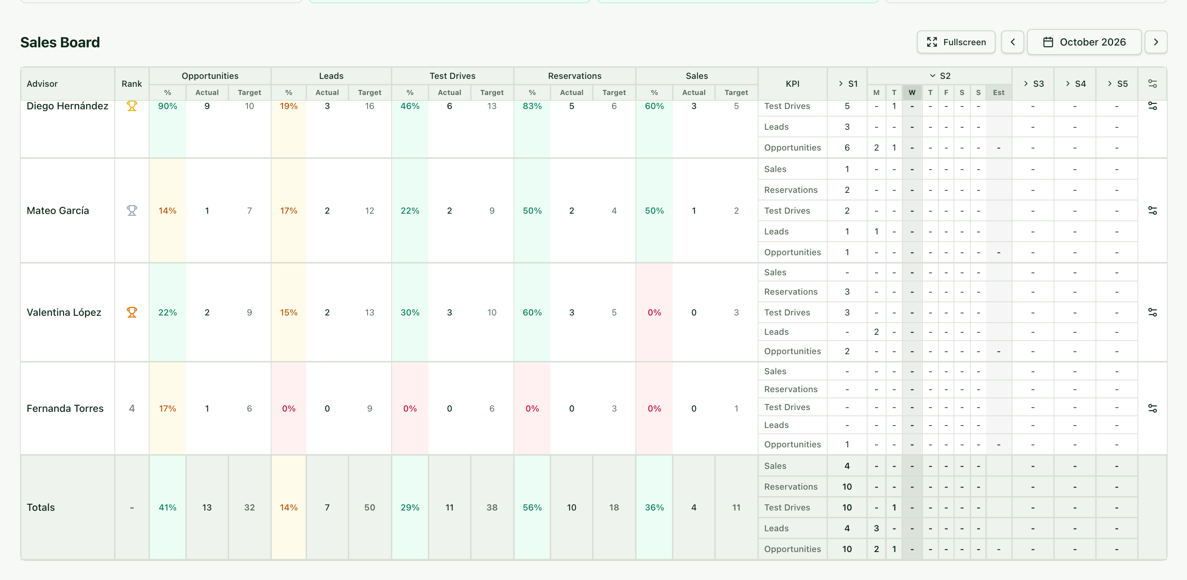Screen dimensions: 1187x580
Task: Click the Totals row label
Action: pos(41,507)
